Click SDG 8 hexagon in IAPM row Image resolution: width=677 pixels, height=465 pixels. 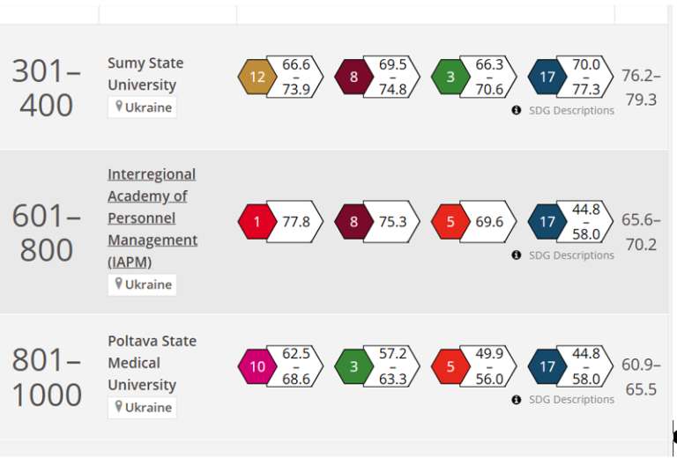[354, 222]
